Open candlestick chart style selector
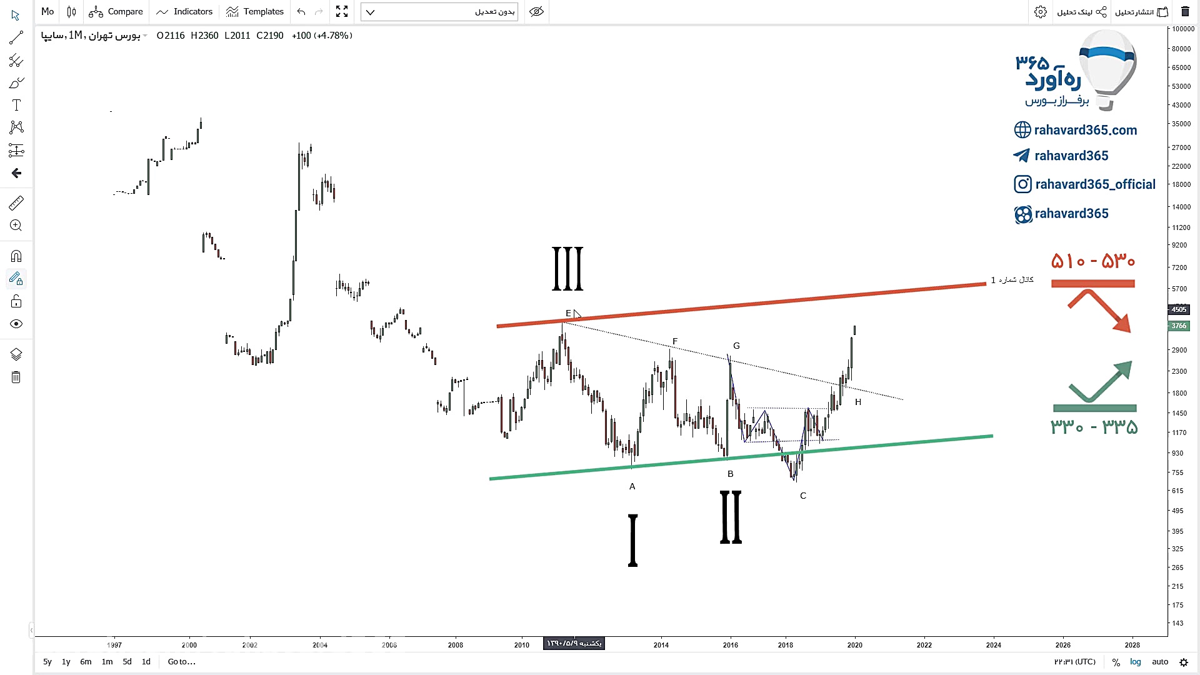1200x675 pixels. point(71,11)
